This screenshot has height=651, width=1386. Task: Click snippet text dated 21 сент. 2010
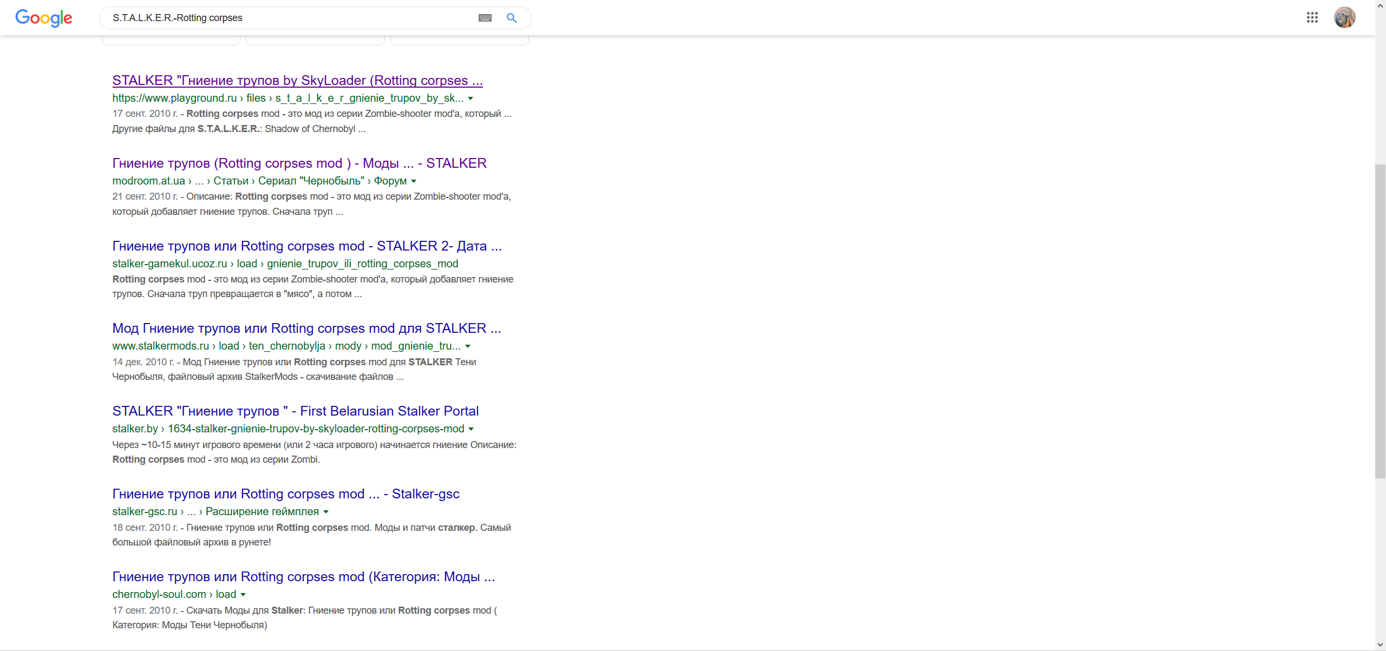(x=312, y=204)
